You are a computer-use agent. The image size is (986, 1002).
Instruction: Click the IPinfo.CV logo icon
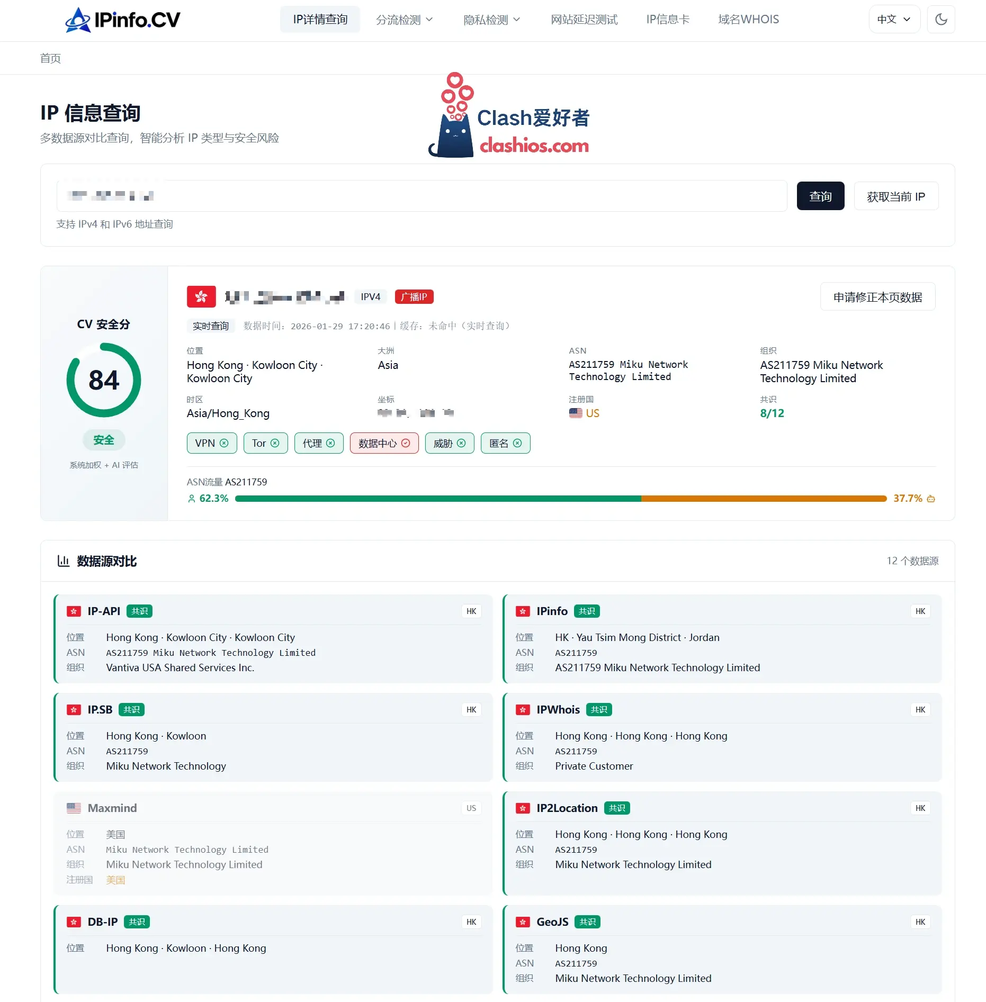[x=77, y=19]
